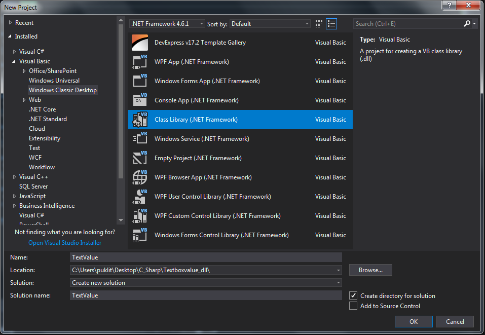Select Windows Classic Desktop category
This screenshot has width=485, height=335.
coord(63,90)
